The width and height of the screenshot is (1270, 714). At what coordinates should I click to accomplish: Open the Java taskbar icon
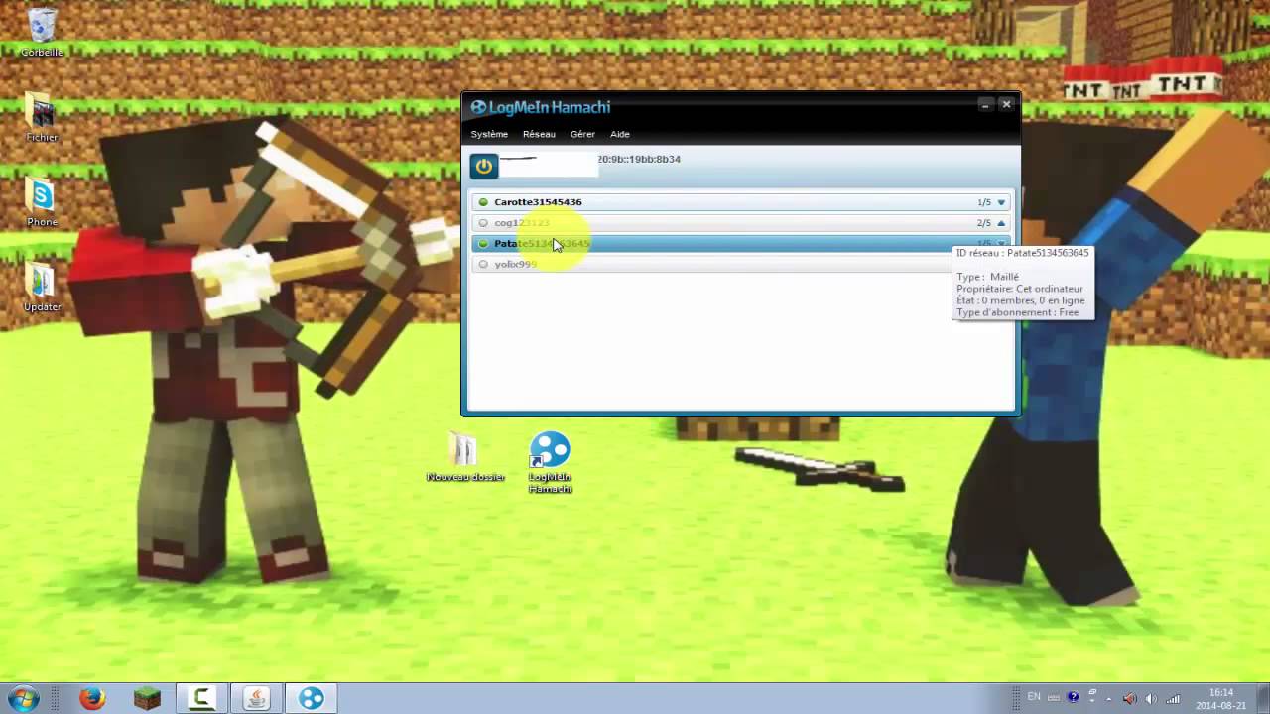click(x=256, y=698)
